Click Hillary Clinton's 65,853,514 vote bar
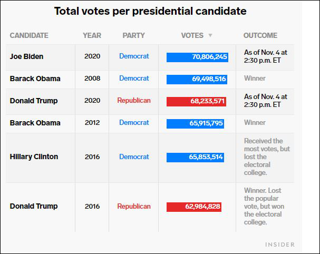This screenshot has height=254, width=320. (x=195, y=157)
